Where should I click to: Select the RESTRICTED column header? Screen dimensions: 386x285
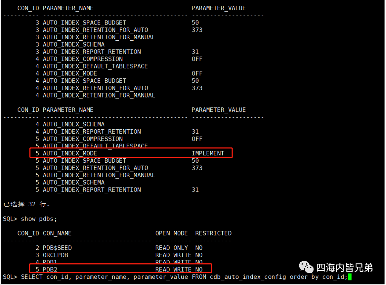click(214, 233)
